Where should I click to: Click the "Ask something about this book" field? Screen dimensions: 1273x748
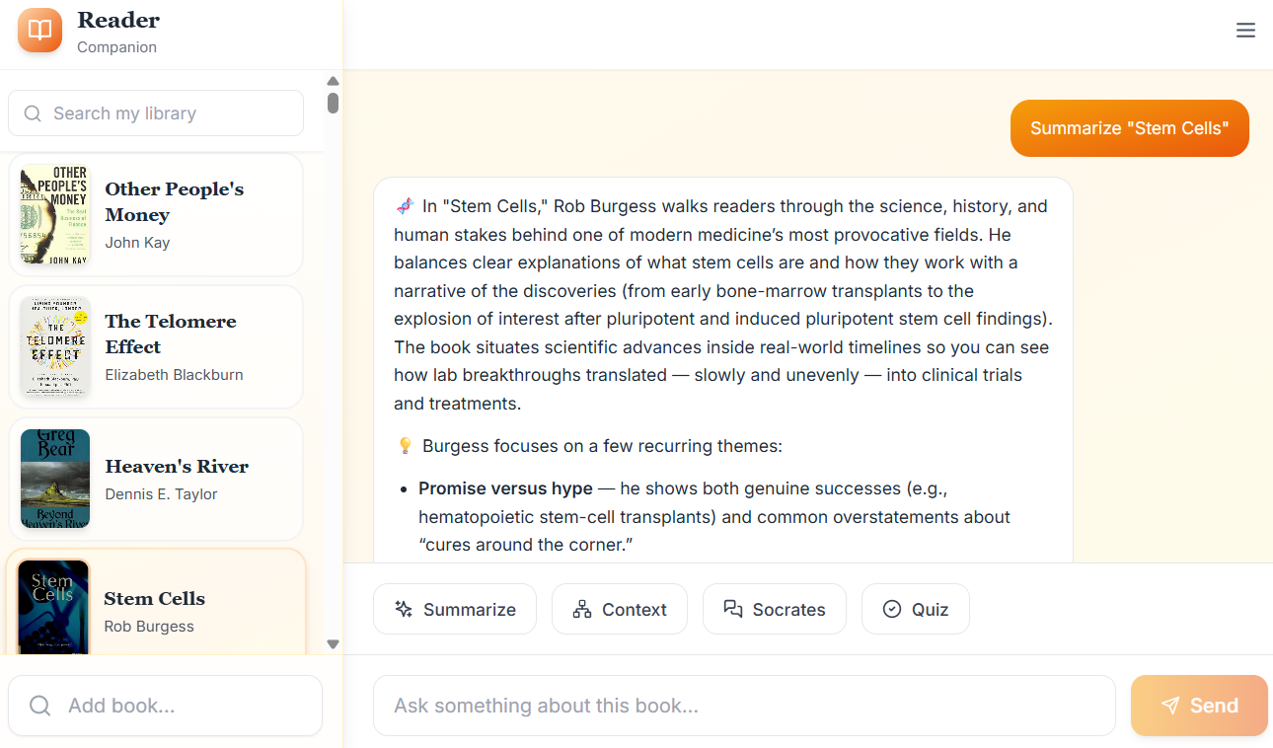point(744,706)
